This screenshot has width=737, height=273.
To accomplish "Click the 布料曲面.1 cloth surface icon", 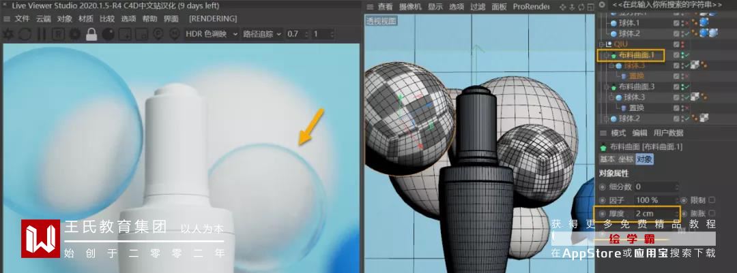I will 613,55.
